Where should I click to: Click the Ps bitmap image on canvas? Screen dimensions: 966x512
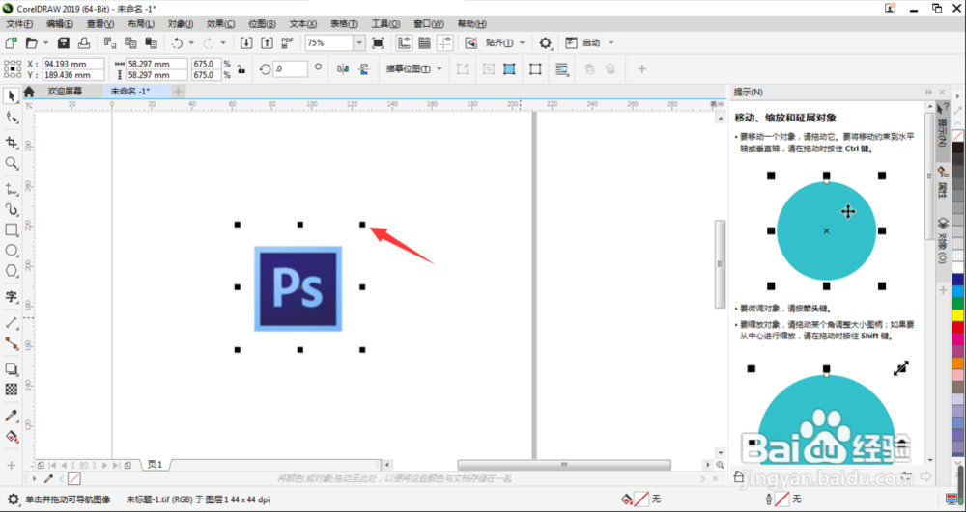pos(298,288)
